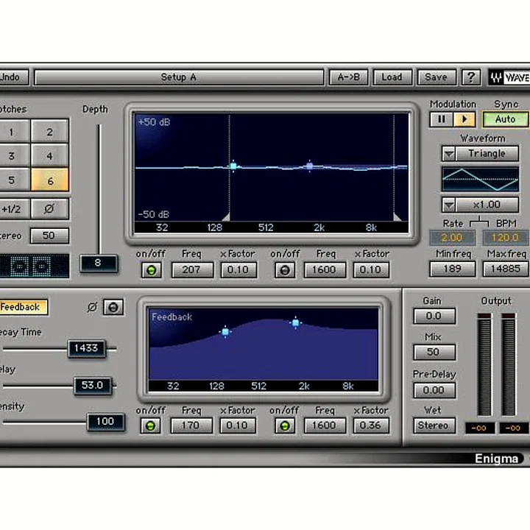This screenshot has height=530, width=530.
Task: Click the Gain field 0.0
Action: click(x=434, y=317)
